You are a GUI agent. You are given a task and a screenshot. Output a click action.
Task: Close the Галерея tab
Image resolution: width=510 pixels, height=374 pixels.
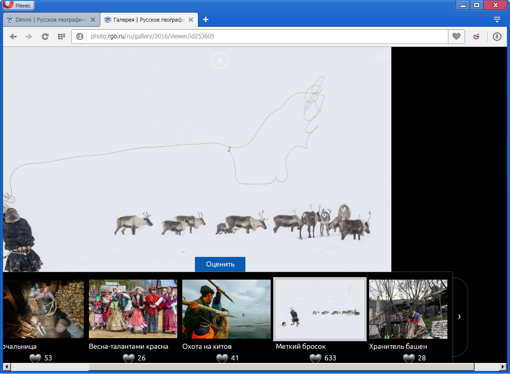pyautogui.click(x=191, y=20)
